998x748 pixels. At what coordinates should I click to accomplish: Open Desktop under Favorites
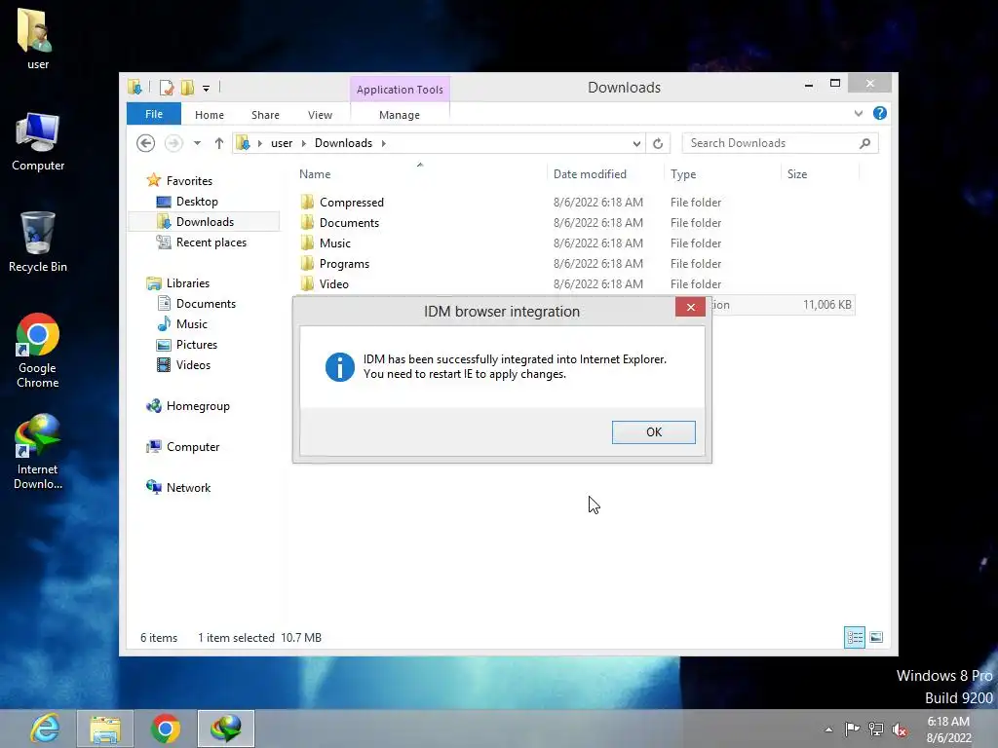click(197, 201)
